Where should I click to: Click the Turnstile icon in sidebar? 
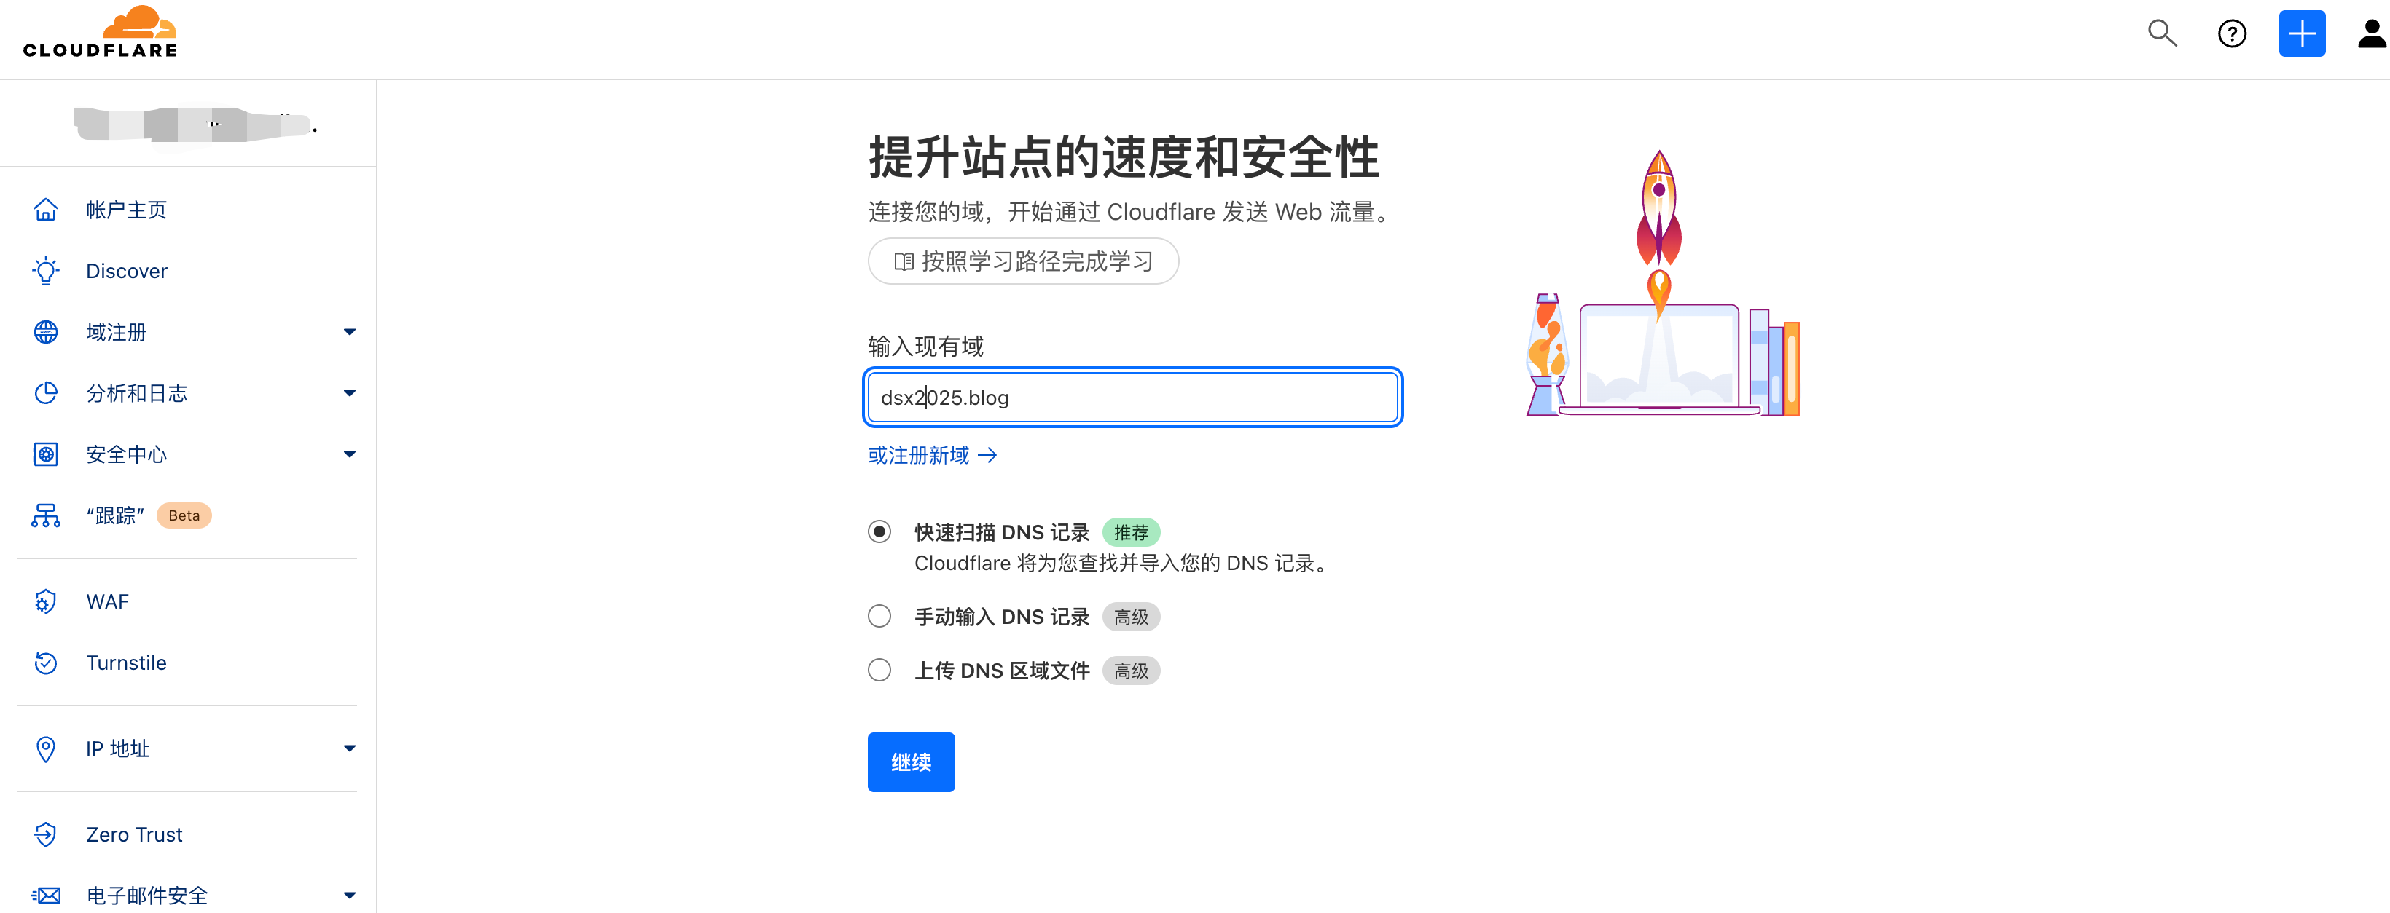coord(45,663)
